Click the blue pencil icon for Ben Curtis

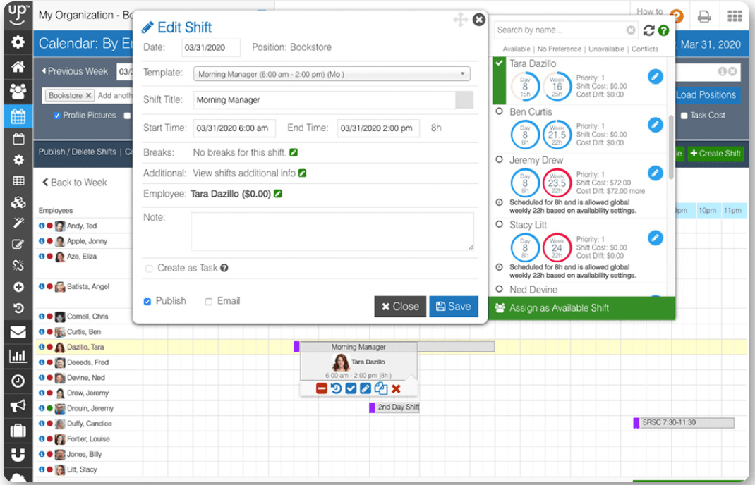[x=656, y=125]
